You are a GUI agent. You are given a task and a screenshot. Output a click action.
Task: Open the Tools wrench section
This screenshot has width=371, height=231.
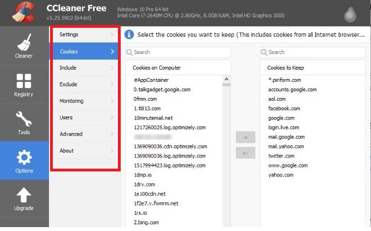click(x=24, y=122)
